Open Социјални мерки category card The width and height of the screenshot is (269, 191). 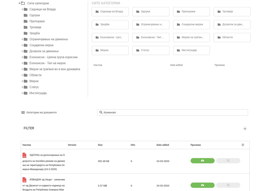click(192, 24)
